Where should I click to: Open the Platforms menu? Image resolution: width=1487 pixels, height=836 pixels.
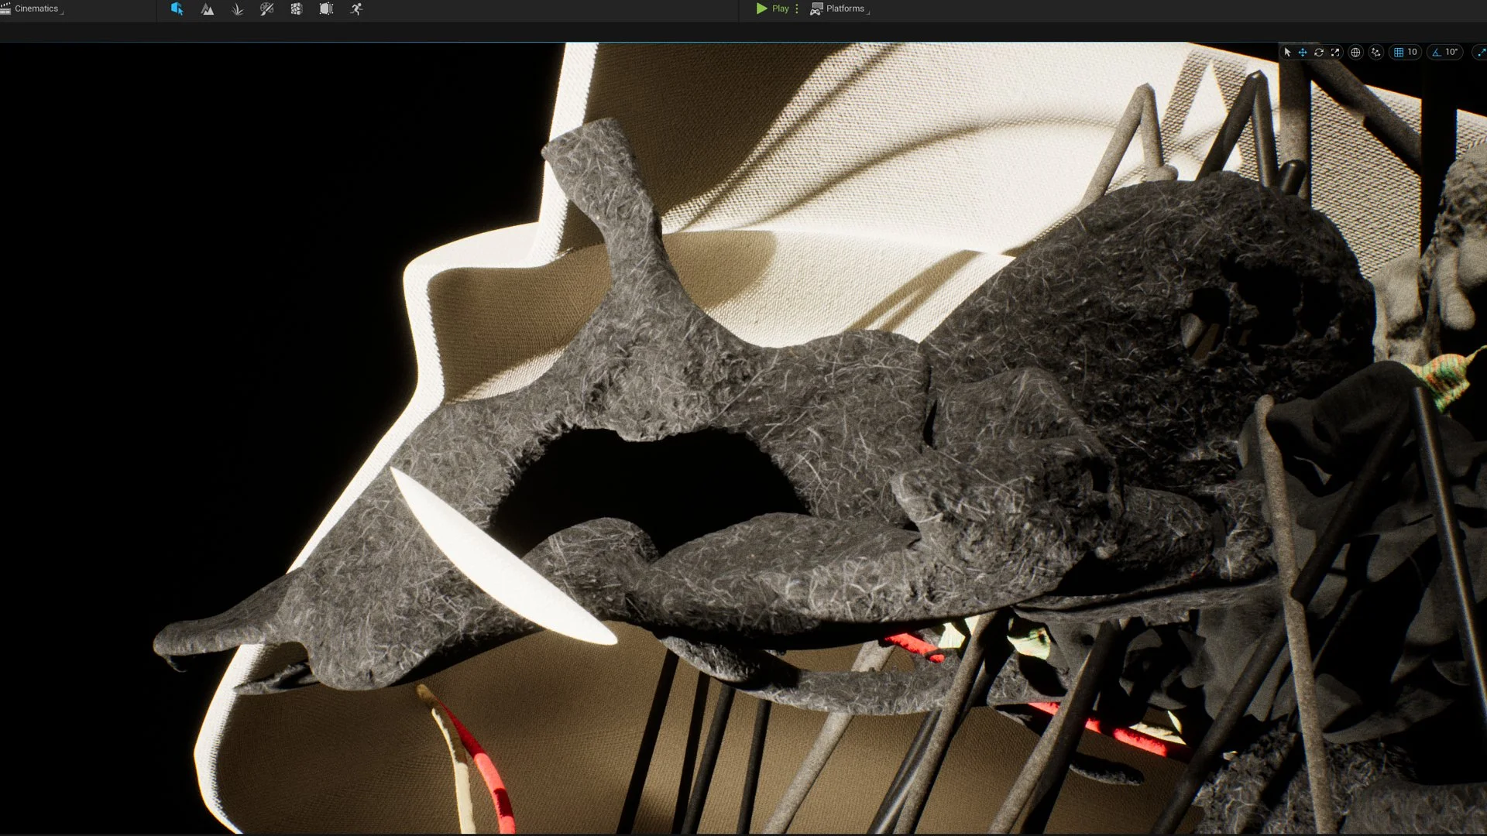tap(840, 9)
